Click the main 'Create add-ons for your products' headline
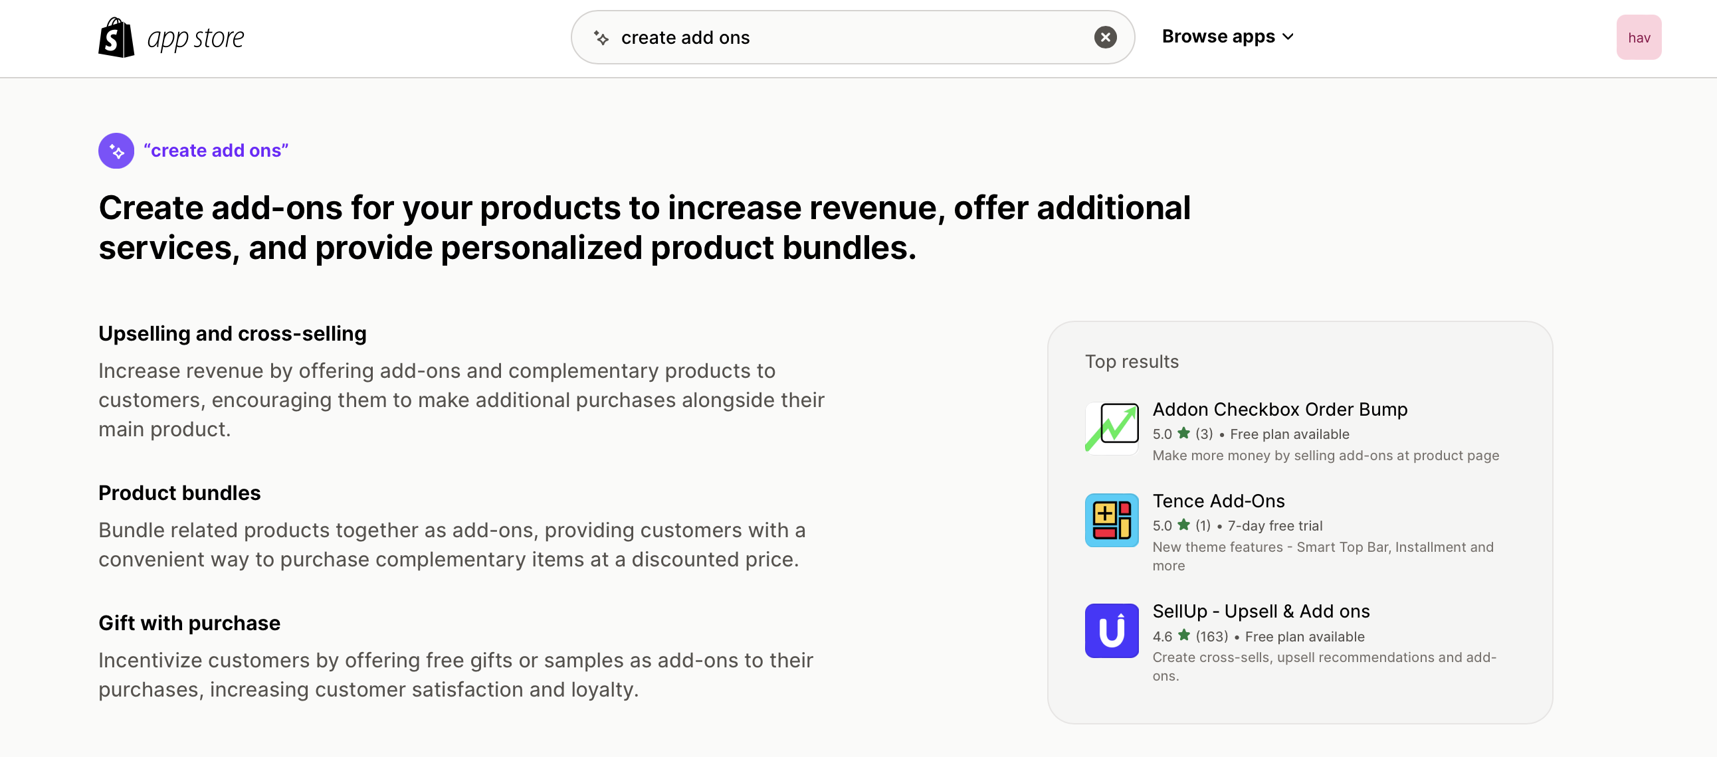This screenshot has width=1717, height=757. pyautogui.click(x=645, y=228)
